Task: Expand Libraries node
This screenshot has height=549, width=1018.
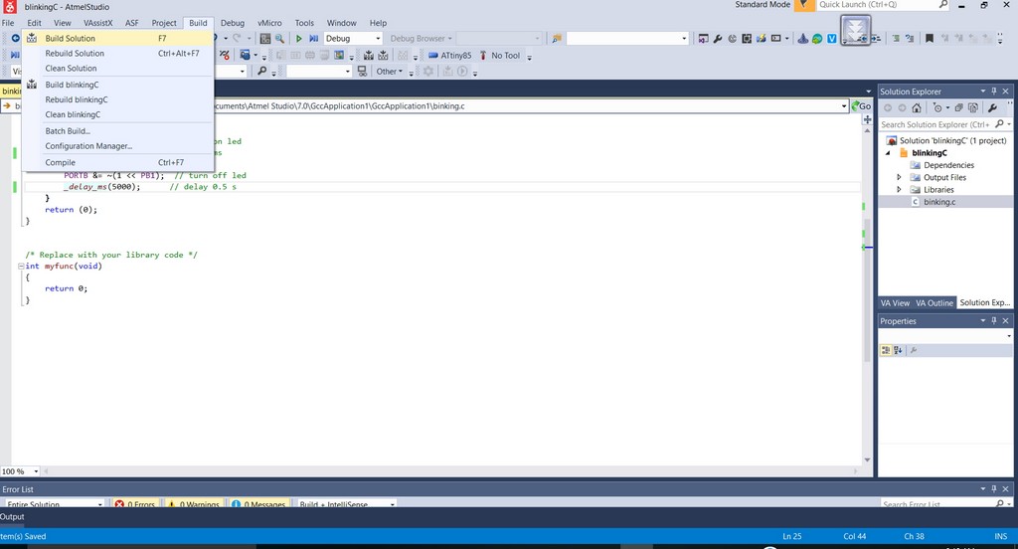Action: 899,190
